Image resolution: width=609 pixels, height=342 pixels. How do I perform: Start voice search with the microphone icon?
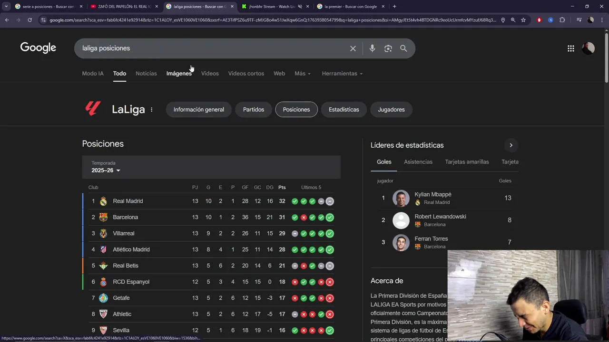point(372,48)
